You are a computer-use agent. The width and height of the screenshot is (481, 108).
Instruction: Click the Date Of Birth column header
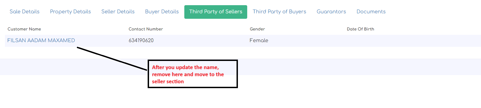tap(360, 29)
